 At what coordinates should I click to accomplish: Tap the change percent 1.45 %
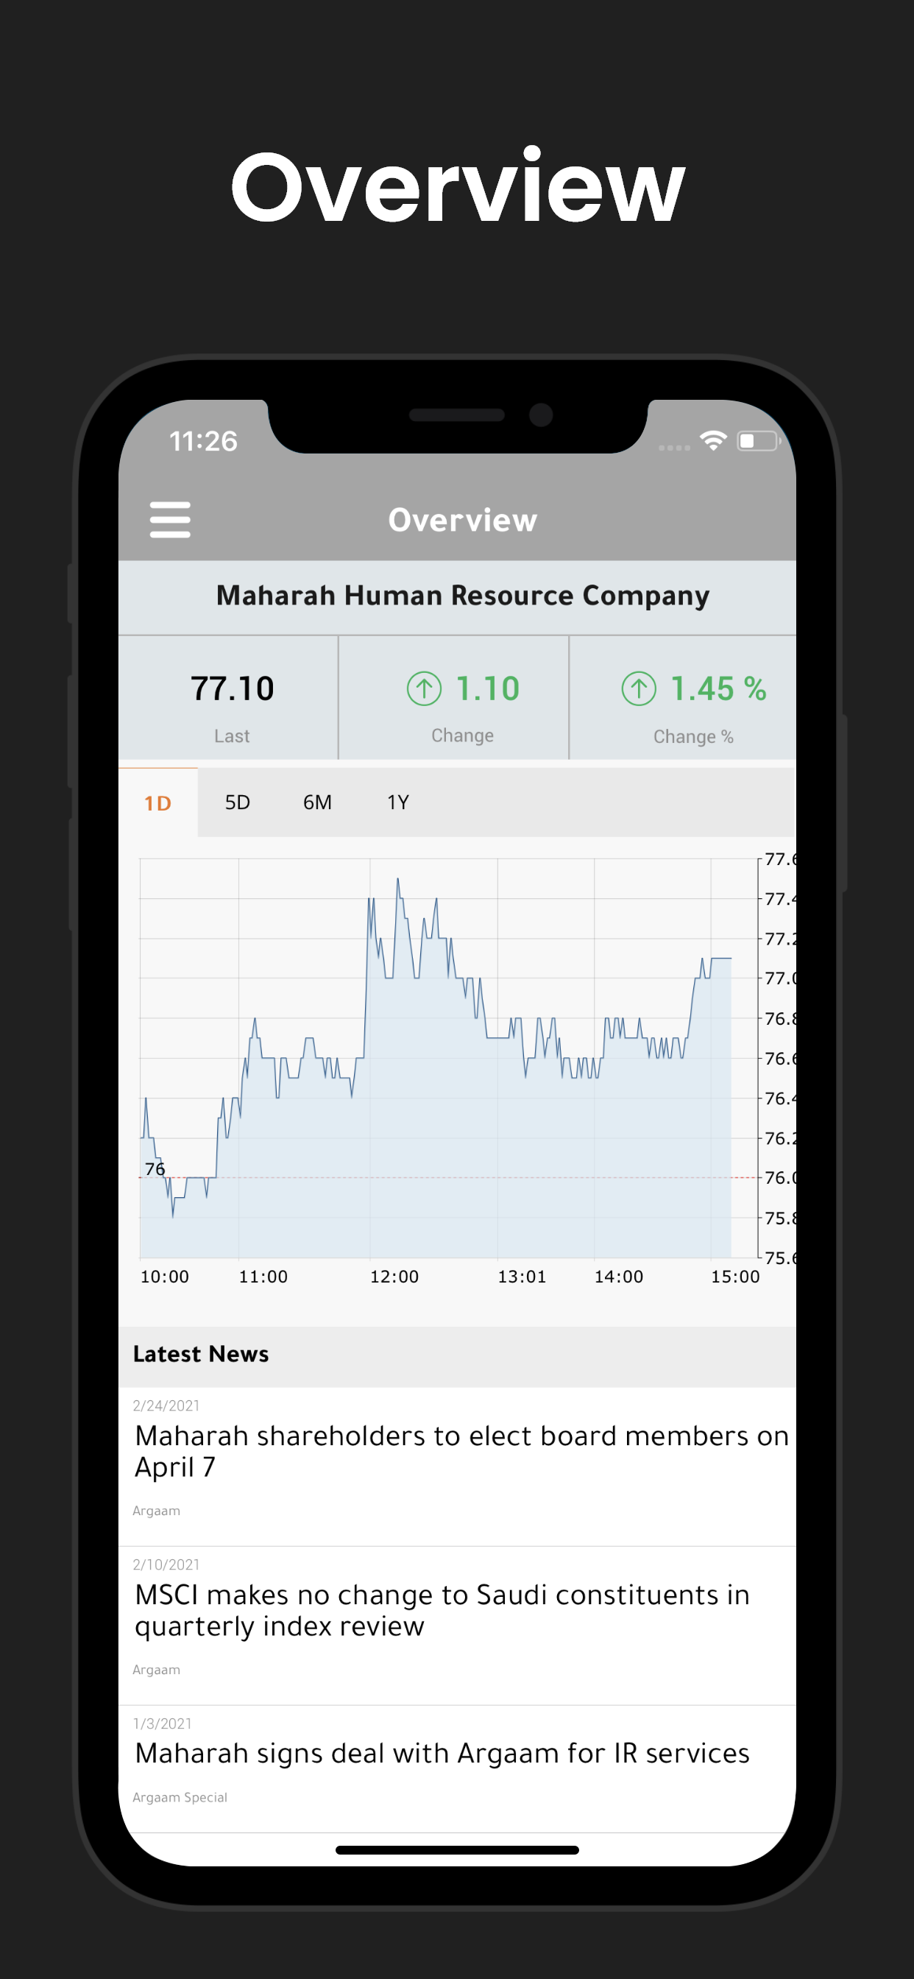pyautogui.click(x=718, y=688)
